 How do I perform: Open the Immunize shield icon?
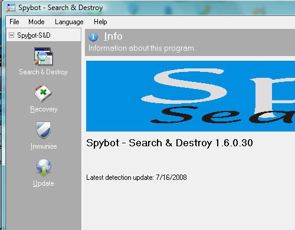(43, 130)
